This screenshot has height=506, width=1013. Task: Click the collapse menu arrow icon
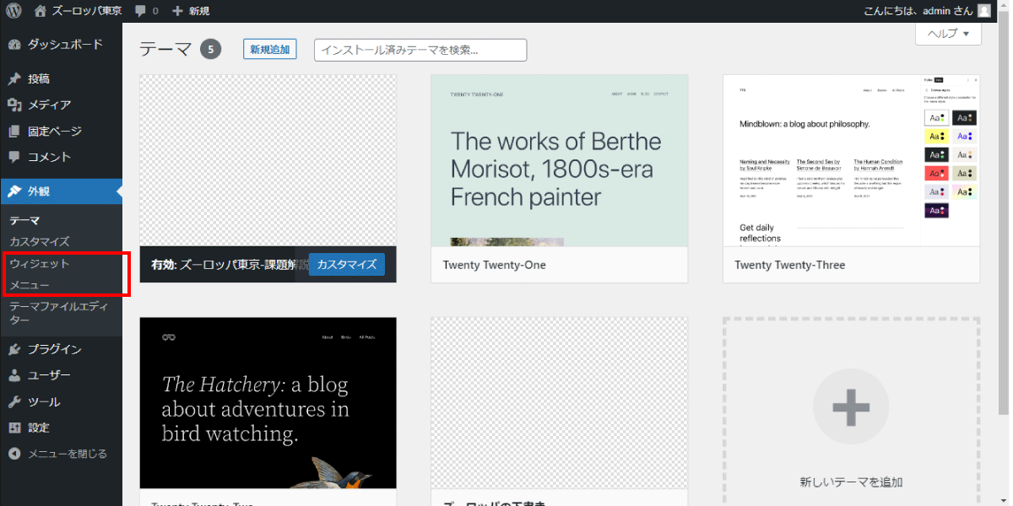(x=14, y=454)
